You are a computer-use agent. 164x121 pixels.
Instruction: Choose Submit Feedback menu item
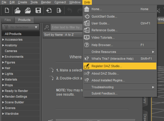[120, 93]
